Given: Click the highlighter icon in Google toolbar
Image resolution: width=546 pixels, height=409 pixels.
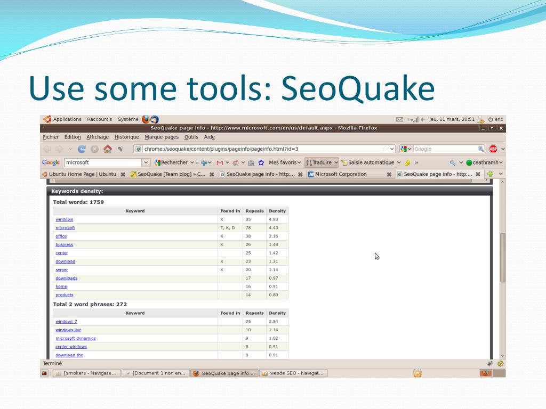Looking at the screenshot, I should click(407, 162).
